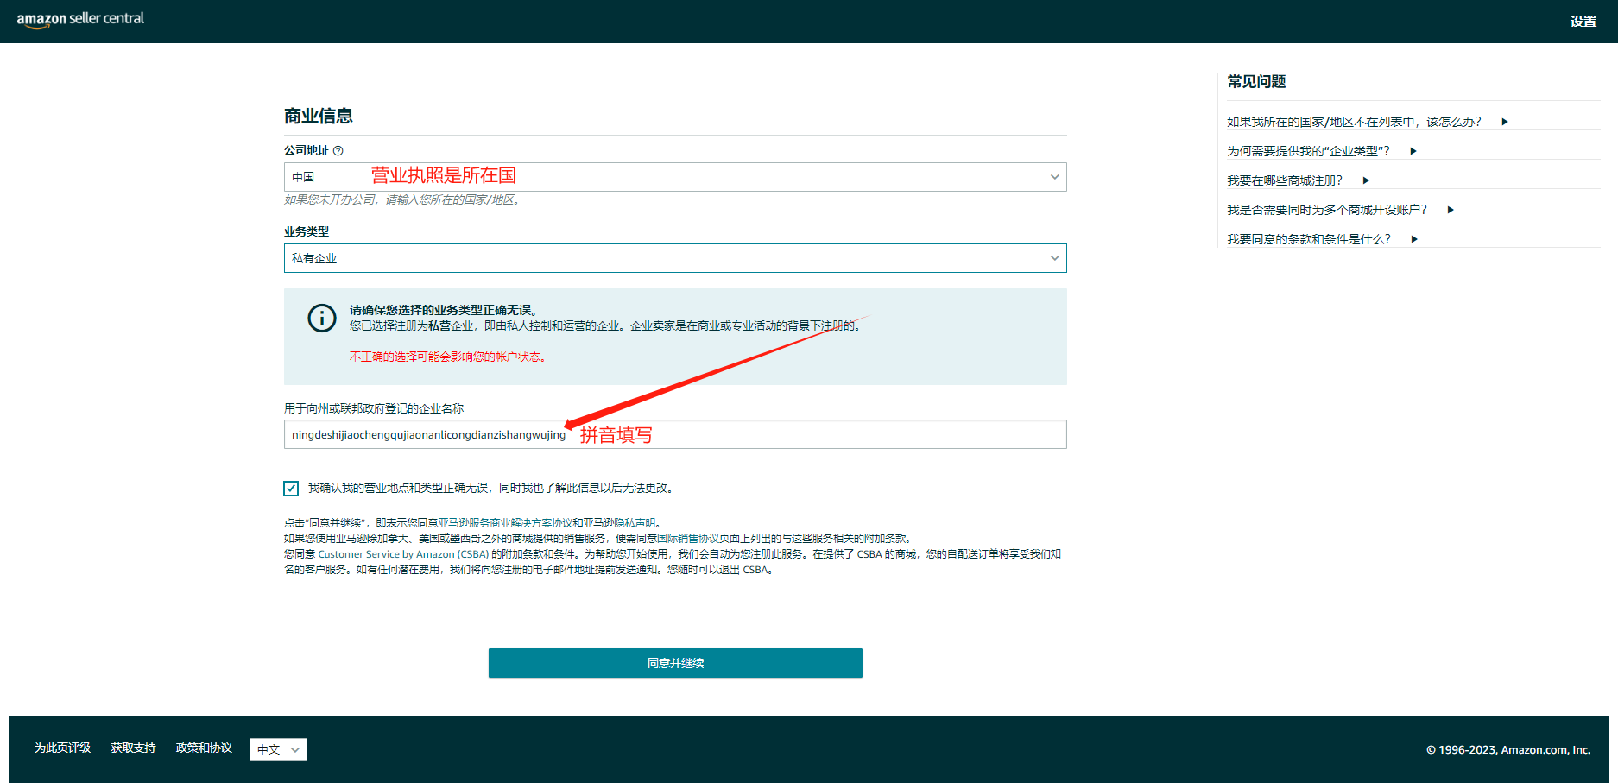The height and width of the screenshot is (783, 1618).
Task: Expand FAQ 我是否需要同时为多个商城开设账户
Action: coord(1340,210)
